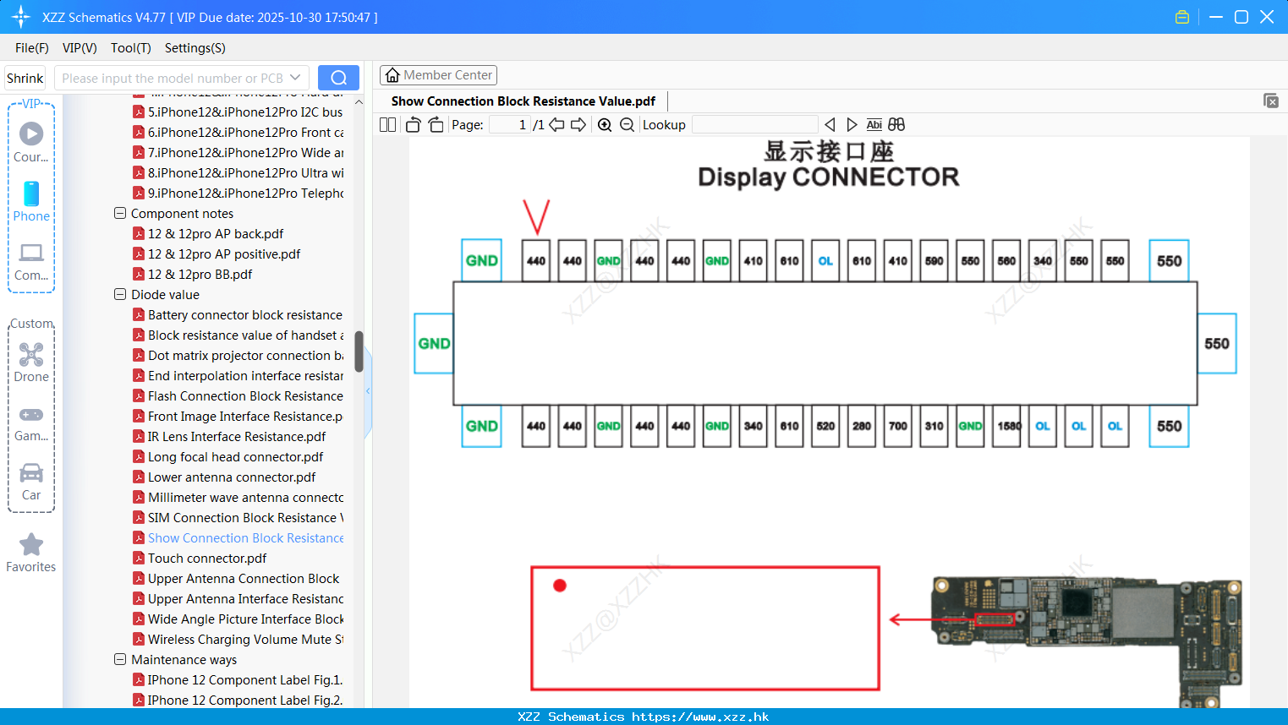Open Front Image Interface Resistance file
This screenshot has height=725, width=1288.
point(238,416)
